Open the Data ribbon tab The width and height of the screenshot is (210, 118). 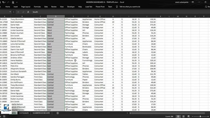[46, 7]
